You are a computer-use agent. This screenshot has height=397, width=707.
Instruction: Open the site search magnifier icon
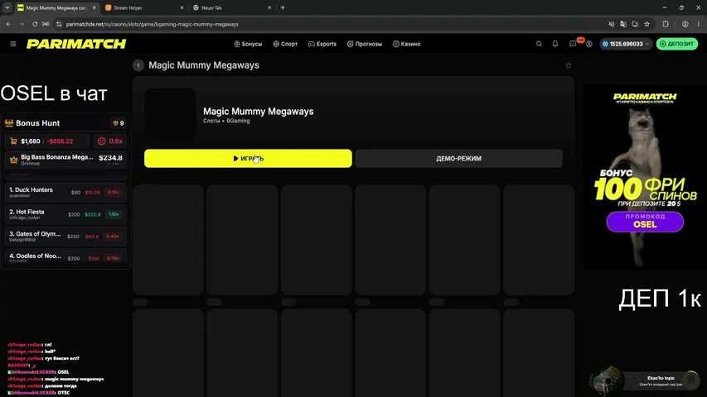click(x=539, y=44)
